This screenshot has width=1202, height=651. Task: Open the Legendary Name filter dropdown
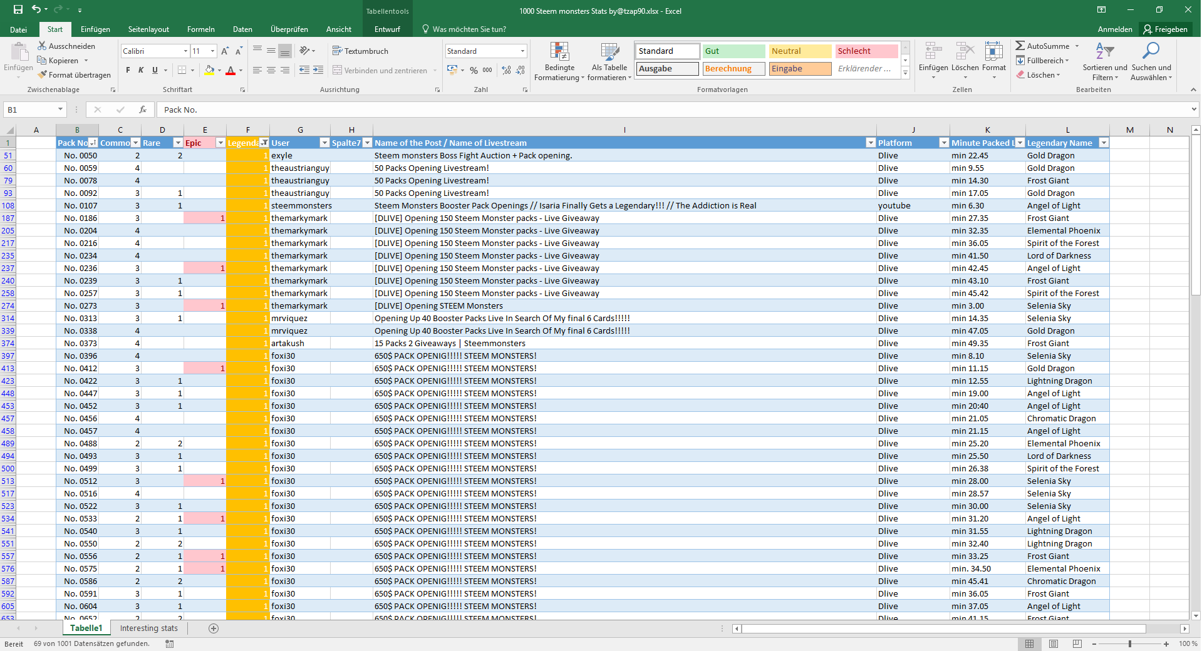point(1104,143)
